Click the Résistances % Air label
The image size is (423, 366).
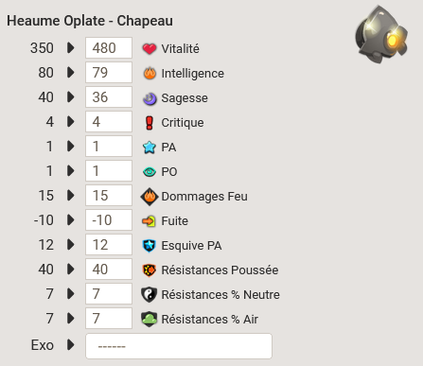click(210, 320)
